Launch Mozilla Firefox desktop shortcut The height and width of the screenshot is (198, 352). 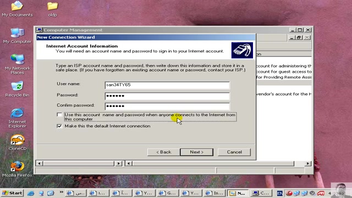click(17, 169)
